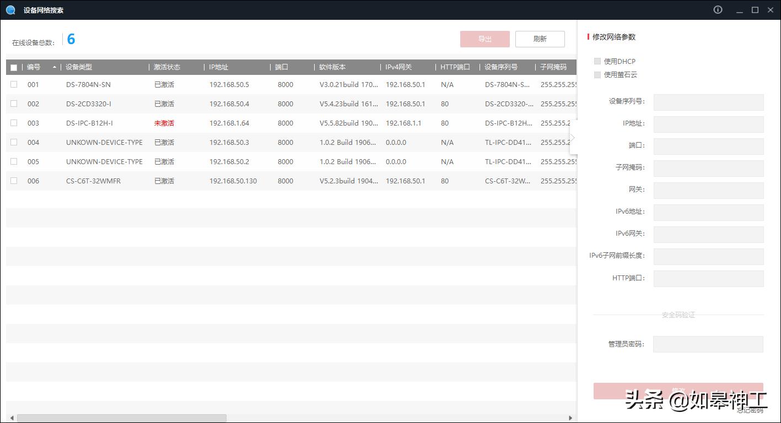Click the app logo in title bar
This screenshot has width=781, height=423.
[x=10, y=10]
